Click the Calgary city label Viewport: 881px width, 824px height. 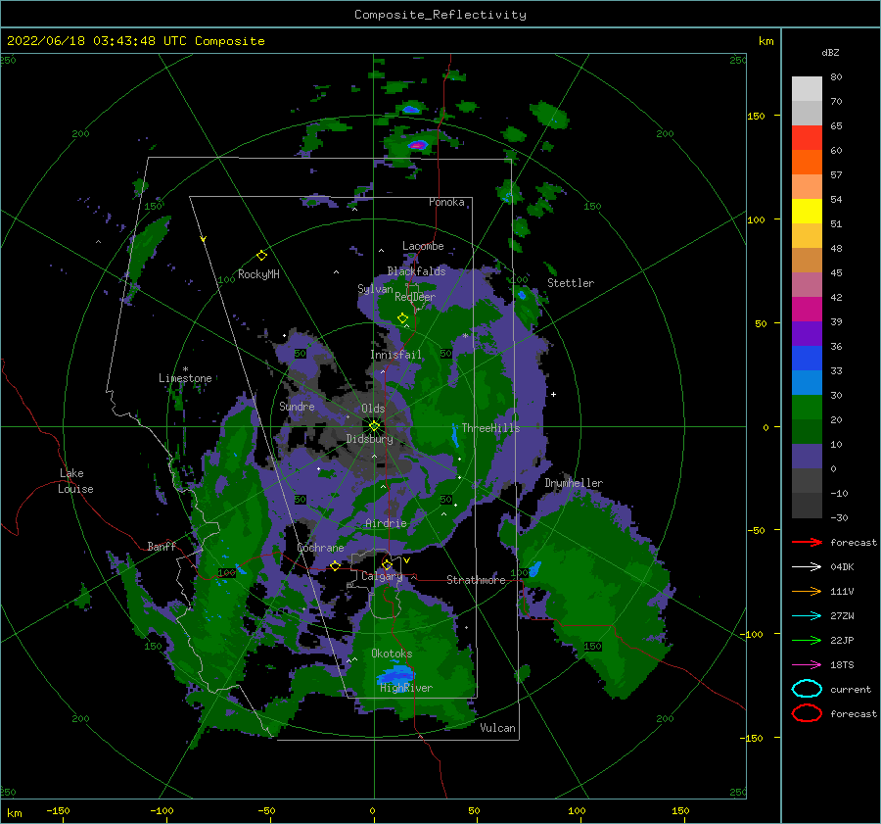pos(382,576)
